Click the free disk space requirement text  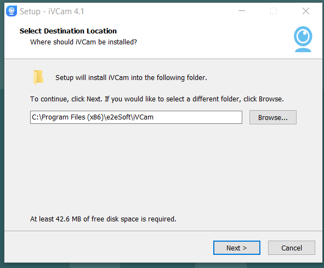click(x=103, y=219)
